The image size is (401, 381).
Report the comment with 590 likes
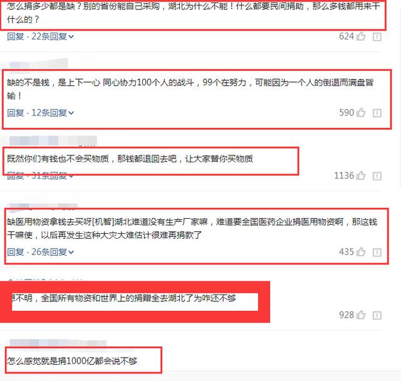[x=377, y=113]
